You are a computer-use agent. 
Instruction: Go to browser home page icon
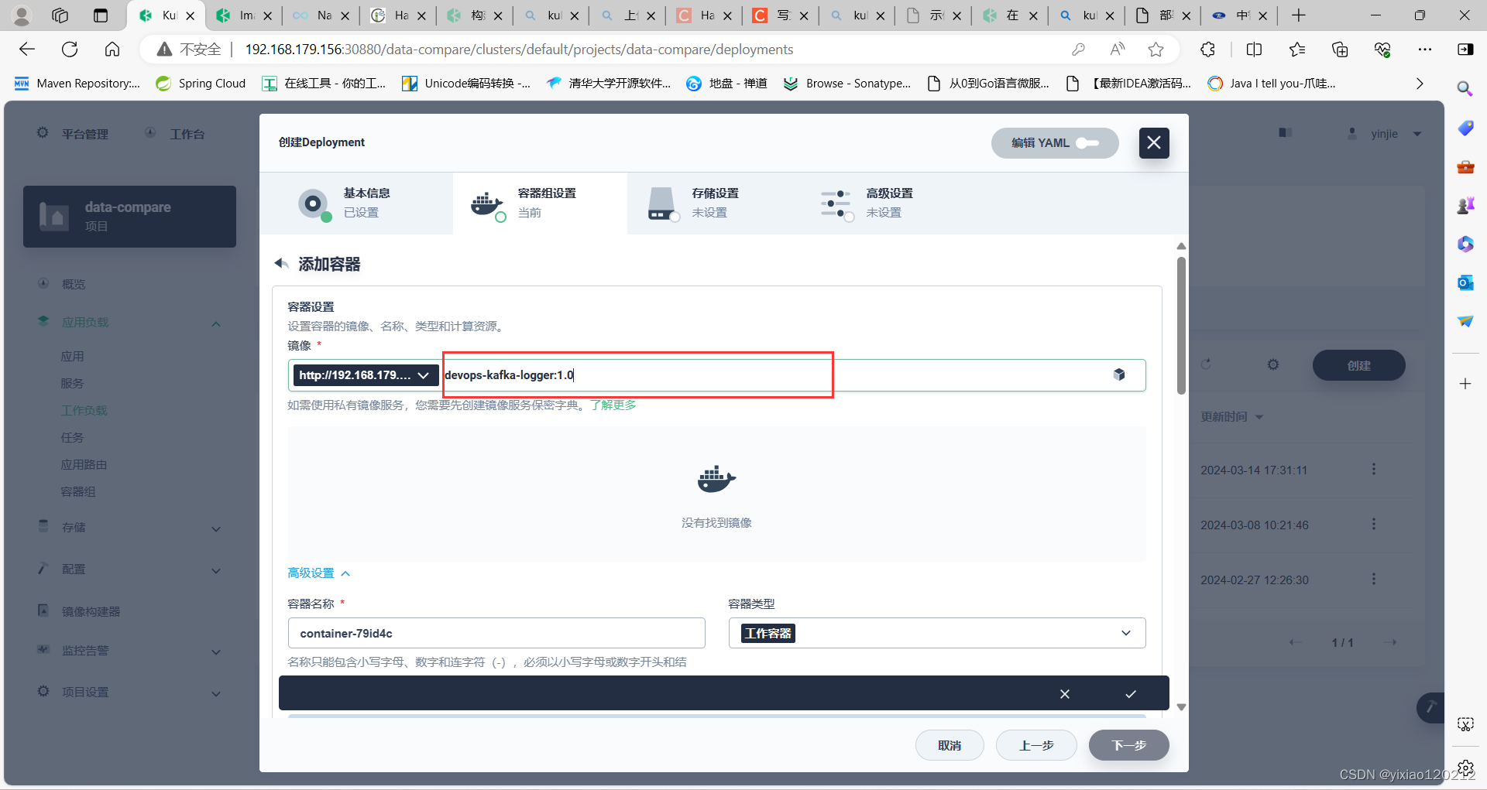112,50
